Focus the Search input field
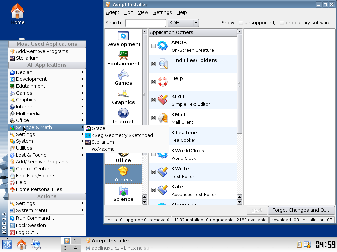Image resolution: width=337 pixels, height=252 pixels. [x=145, y=23]
